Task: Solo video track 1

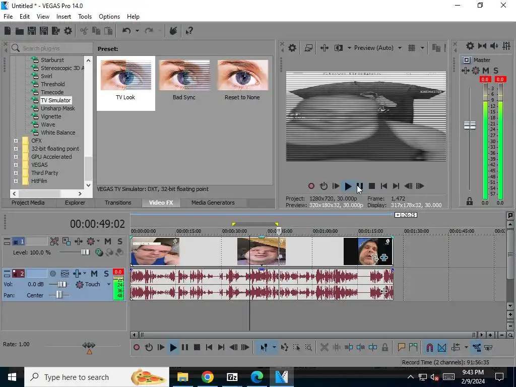Action: (120, 241)
